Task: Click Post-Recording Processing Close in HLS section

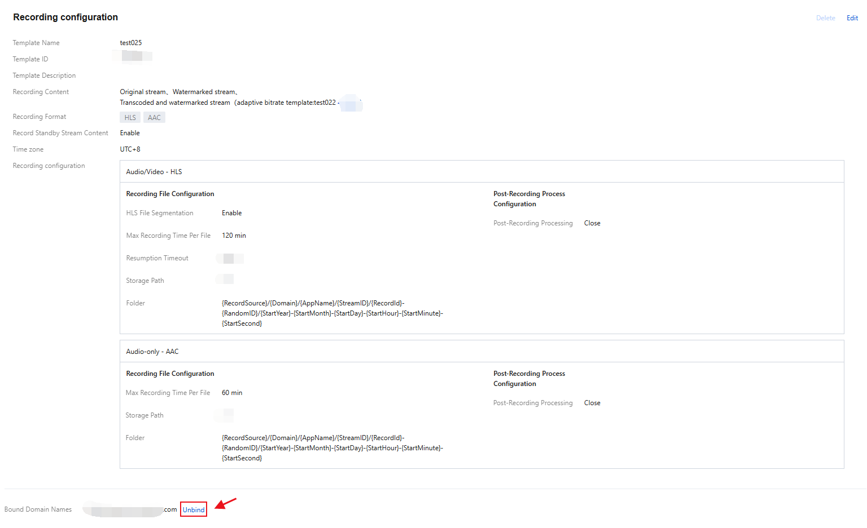Action: [x=592, y=223]
